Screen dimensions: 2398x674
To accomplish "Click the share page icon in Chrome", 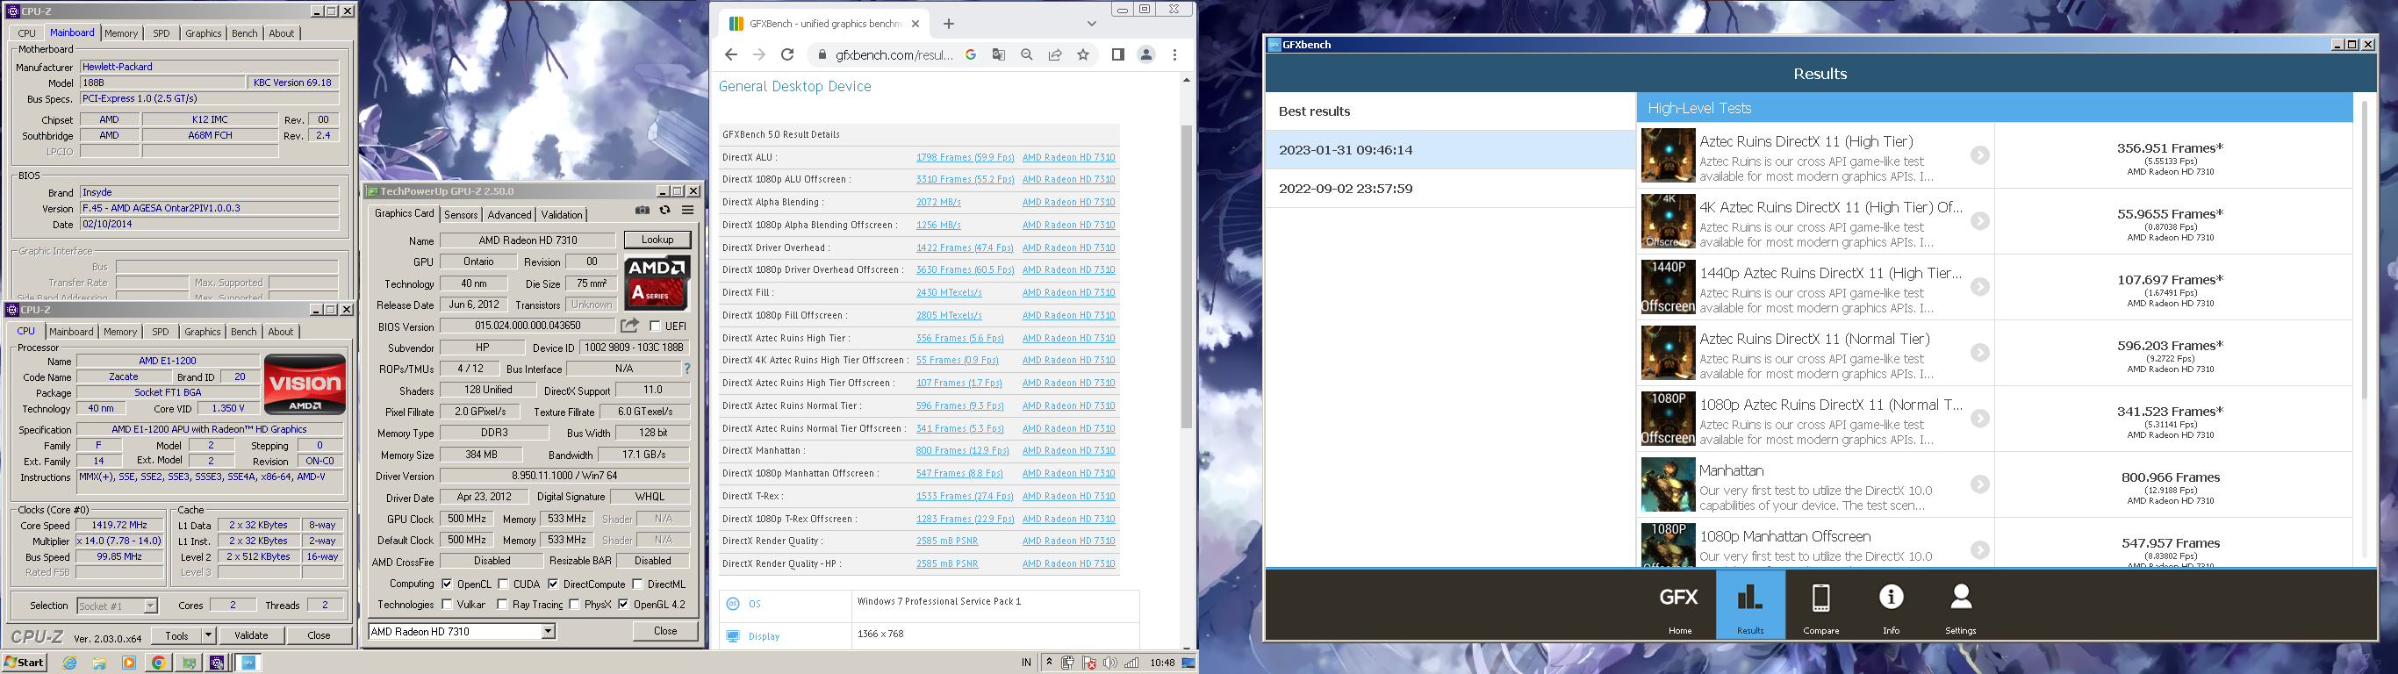I will click(1055, 55).
